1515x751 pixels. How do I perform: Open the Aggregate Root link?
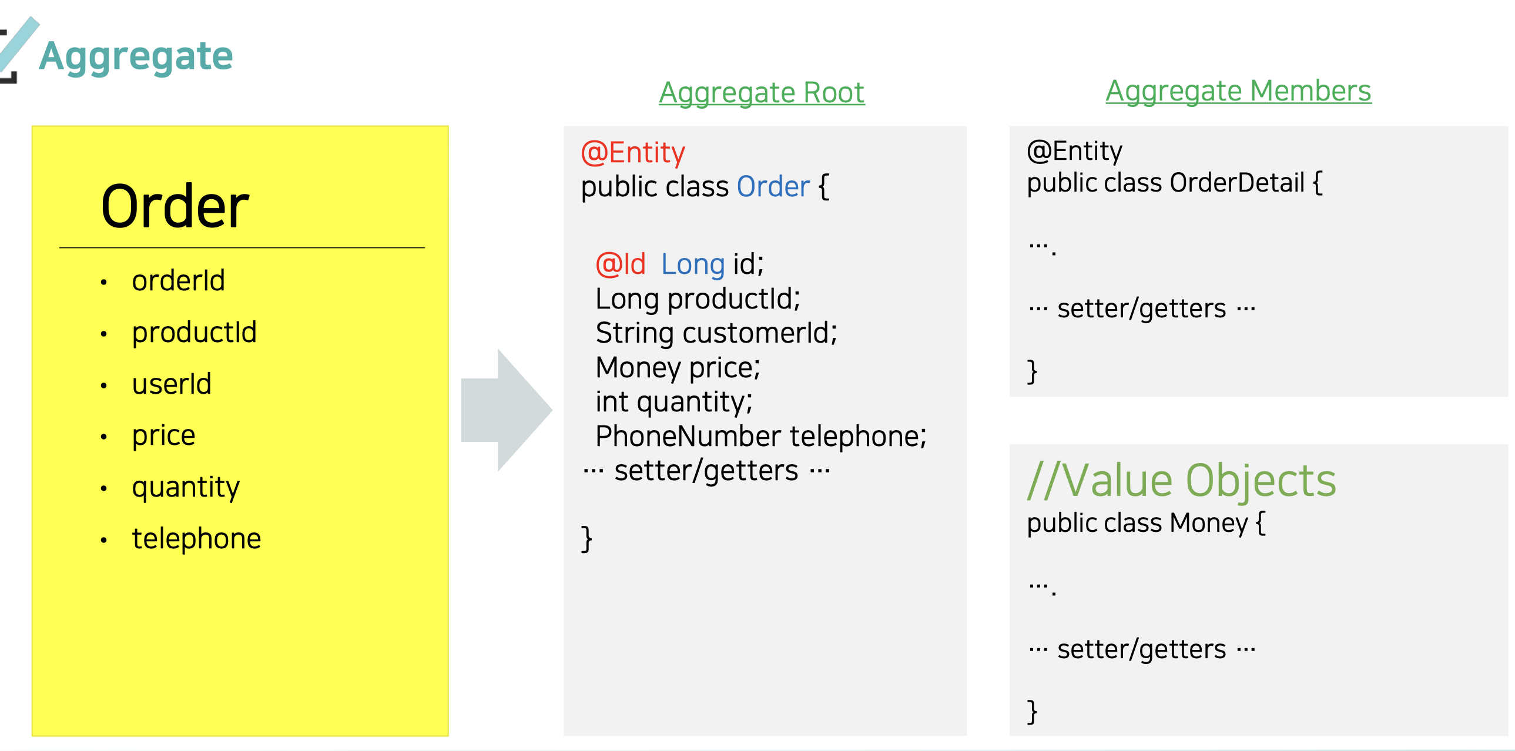[x=761, y=93]
